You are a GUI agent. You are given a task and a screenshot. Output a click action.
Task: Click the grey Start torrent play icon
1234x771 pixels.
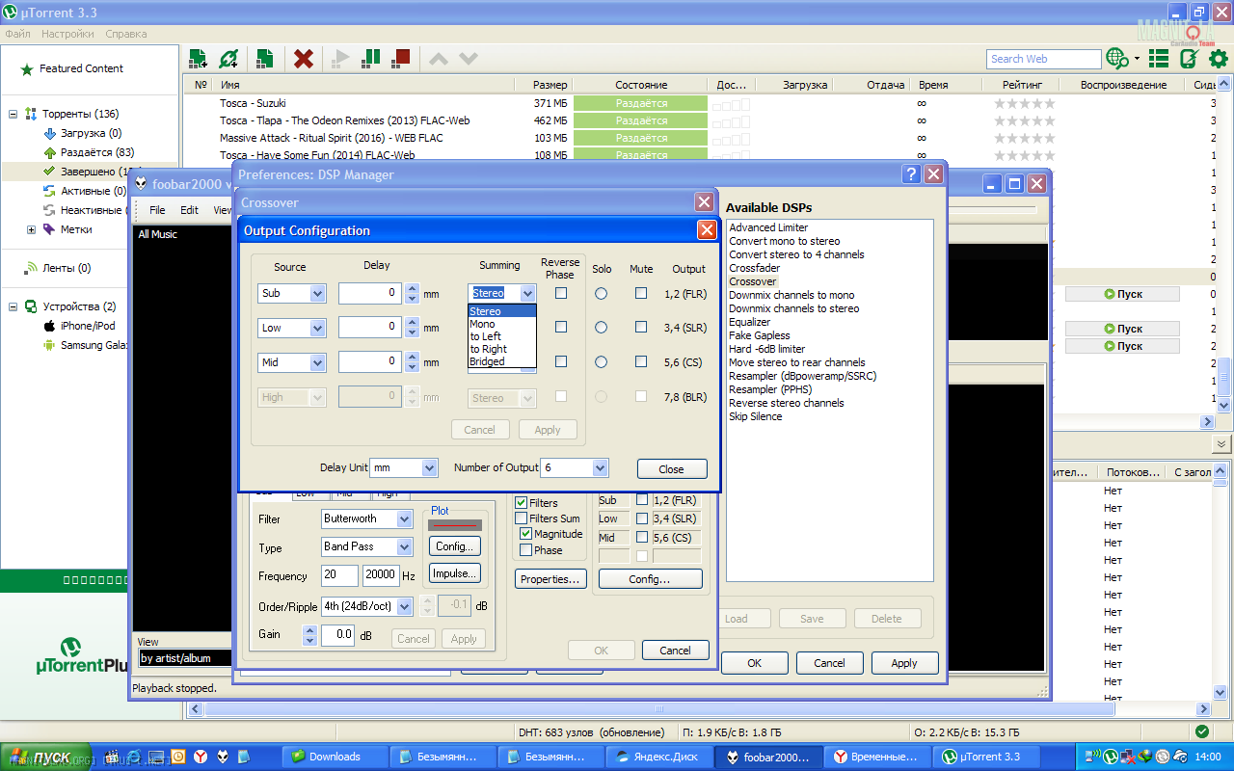click(339, 59)
